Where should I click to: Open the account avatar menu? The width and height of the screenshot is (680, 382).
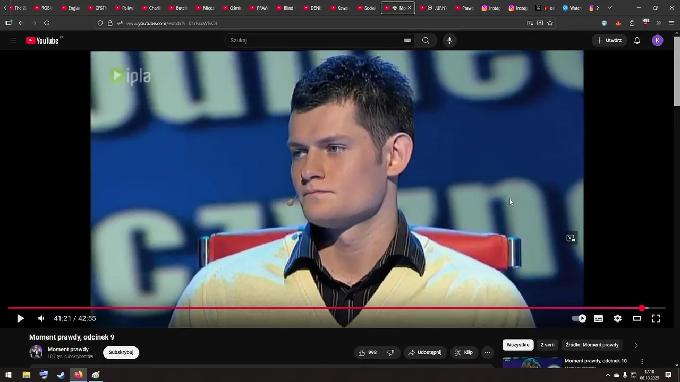[x=658, y=40]
